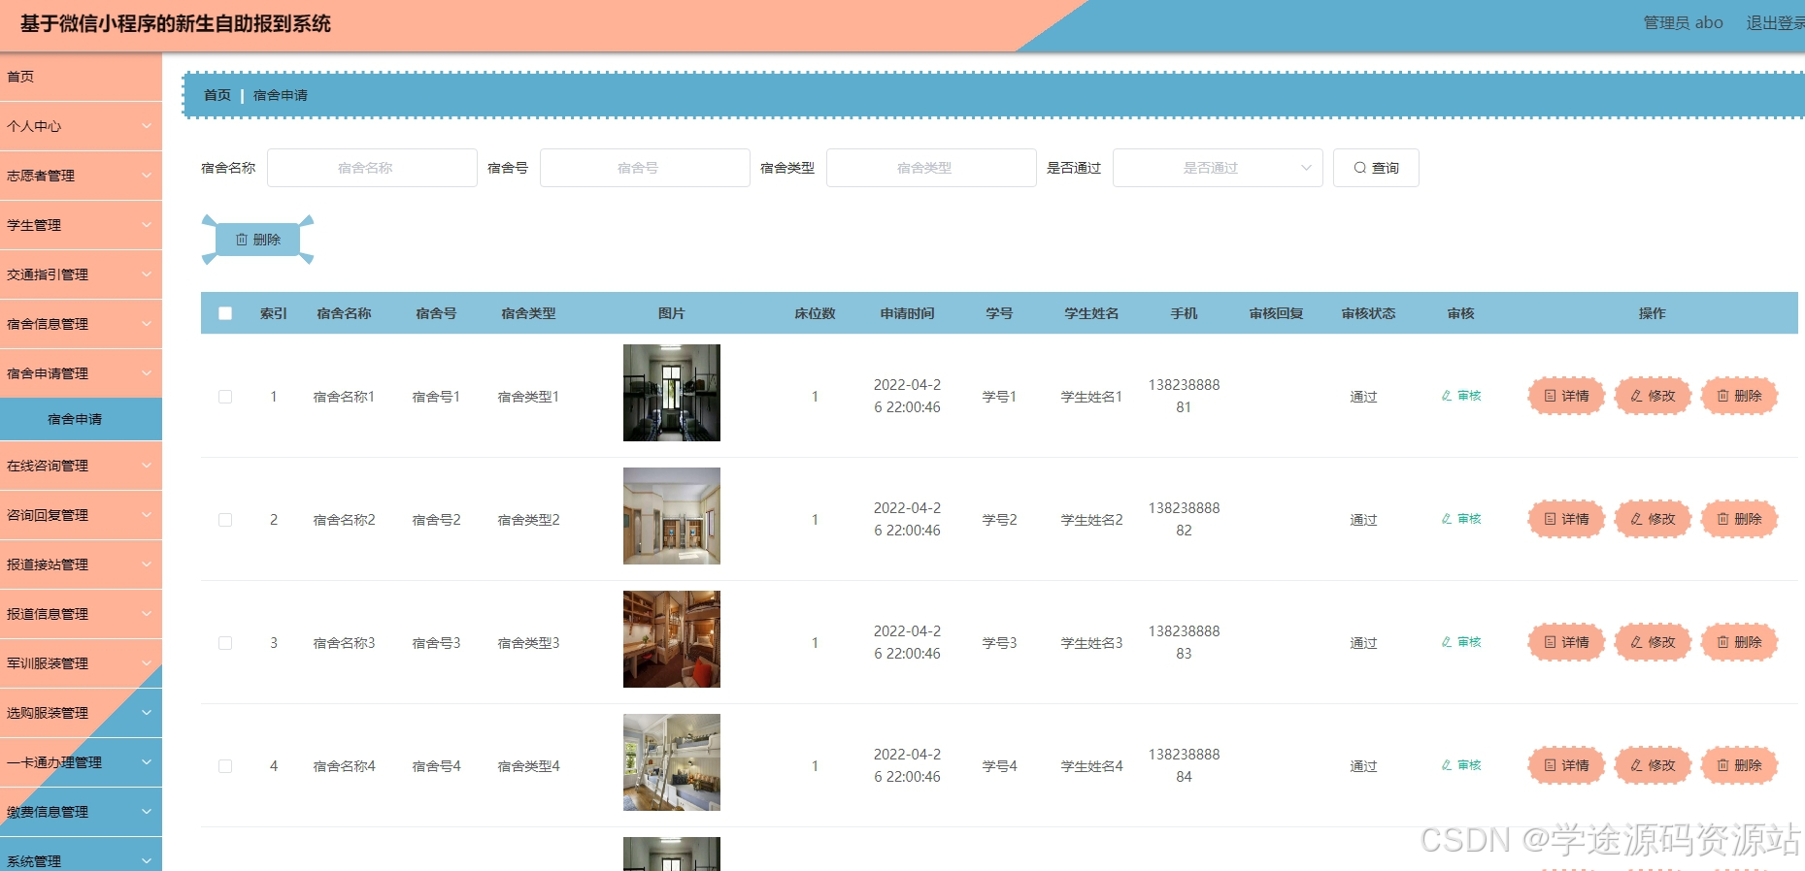Click the 审核状态 column header
The height and width of the screenshot is (871, 1805).
[x=1368, y=313]
